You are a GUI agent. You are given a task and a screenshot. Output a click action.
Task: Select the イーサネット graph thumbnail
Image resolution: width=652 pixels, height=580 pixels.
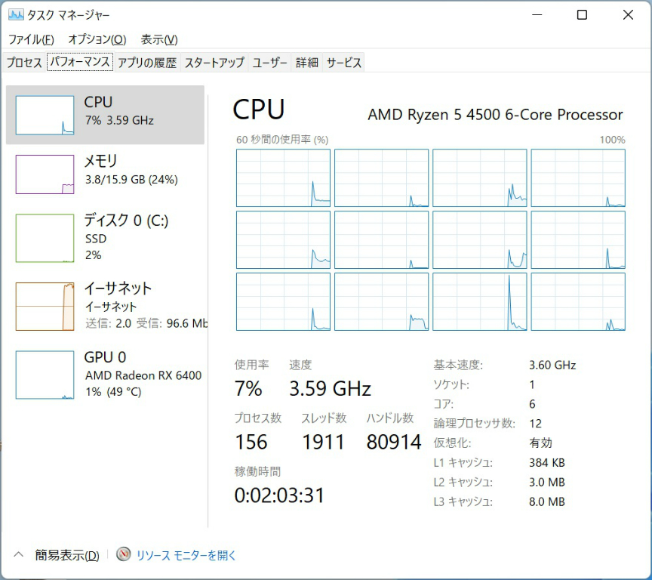45,306
